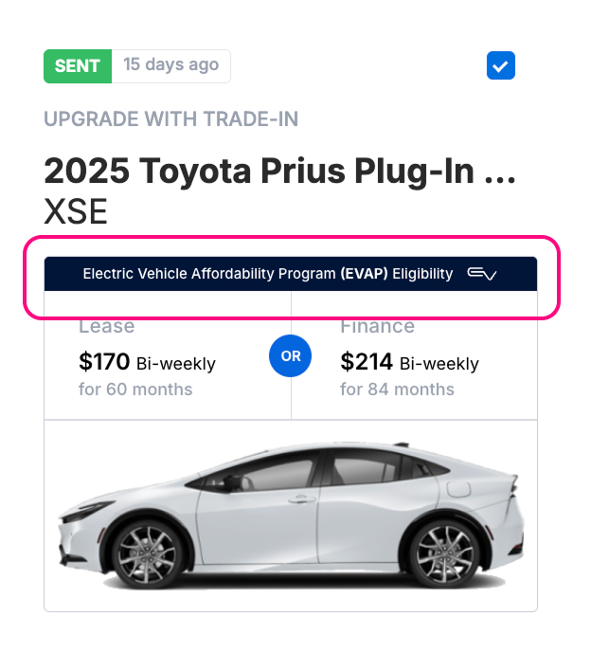Click the Lease label text
The height and width of the screenshot is (652, 591).
pyautogui.click(x=106, y=327)
